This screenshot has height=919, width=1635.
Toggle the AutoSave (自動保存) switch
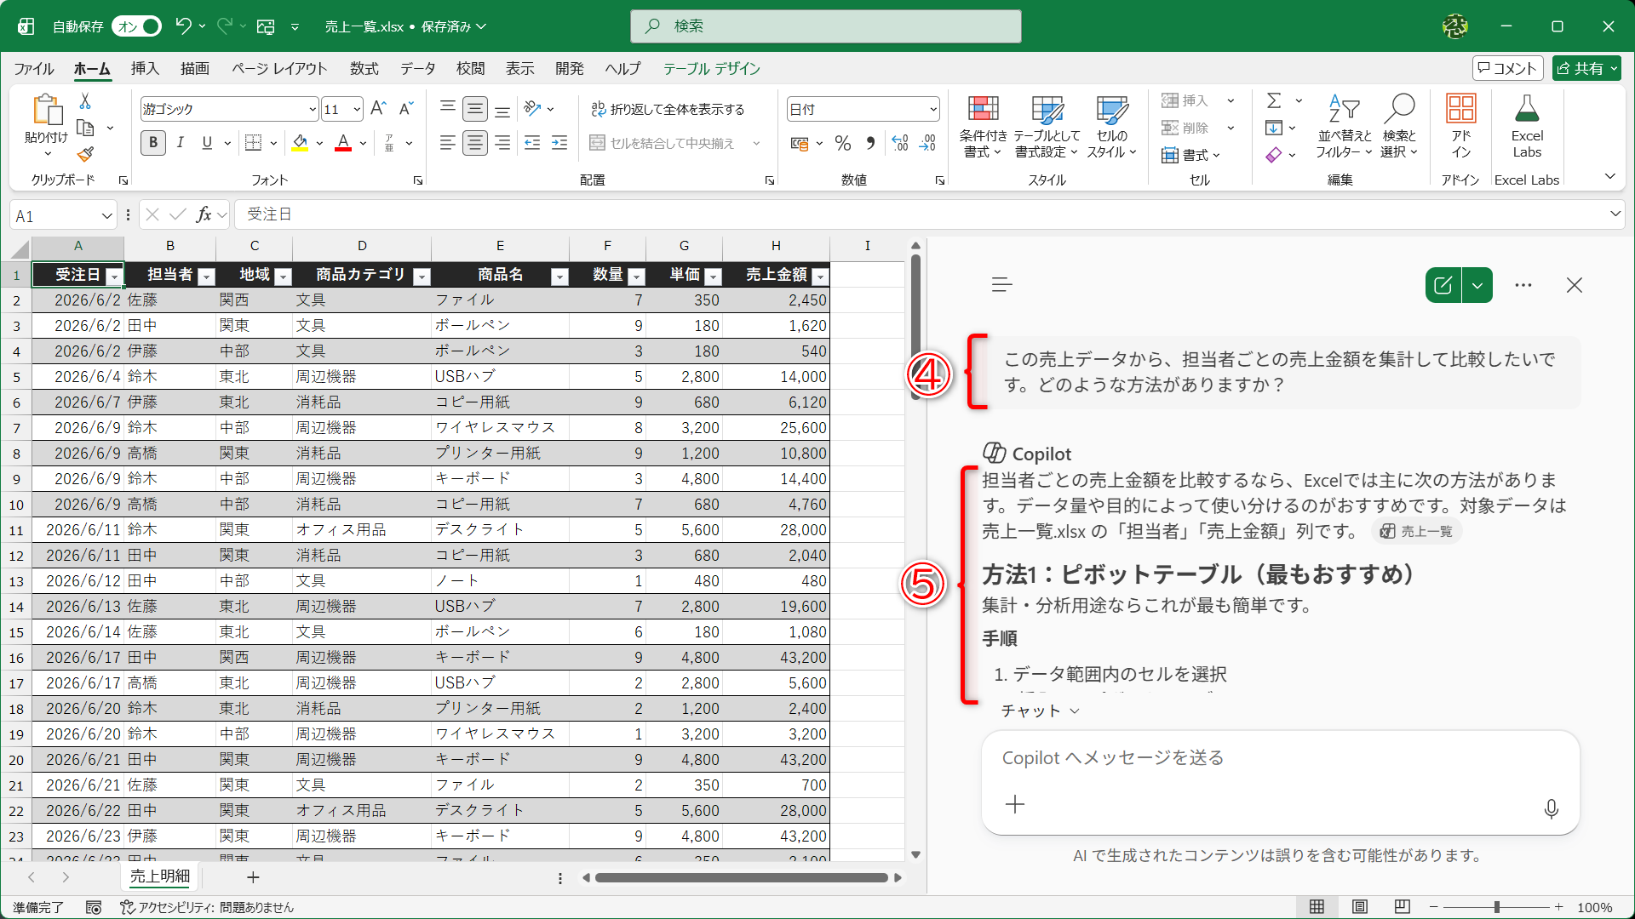pyautogui.click(x=137, y=26)
